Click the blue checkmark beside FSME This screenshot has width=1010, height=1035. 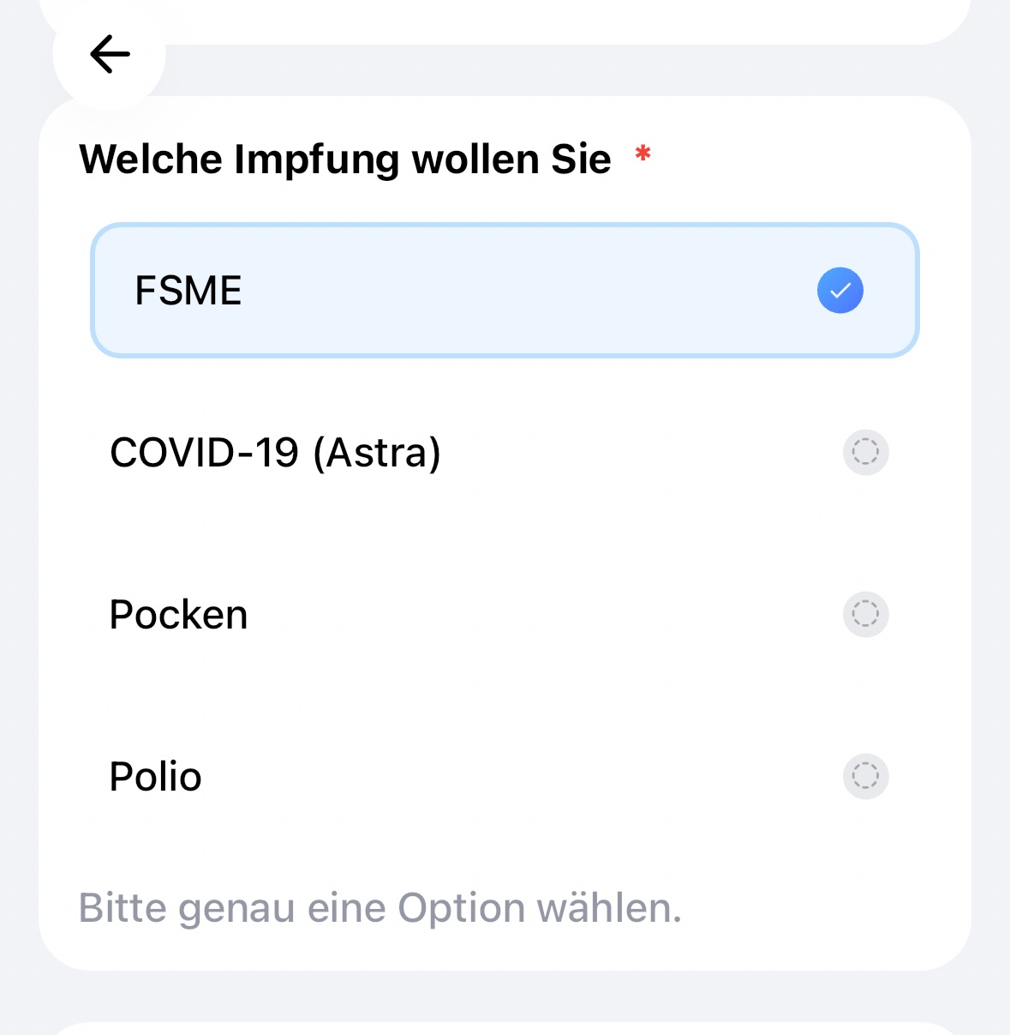click(x=840, y=291)
